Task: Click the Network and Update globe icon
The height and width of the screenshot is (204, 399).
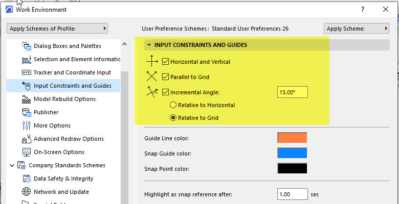Action: tap(27, 192)
